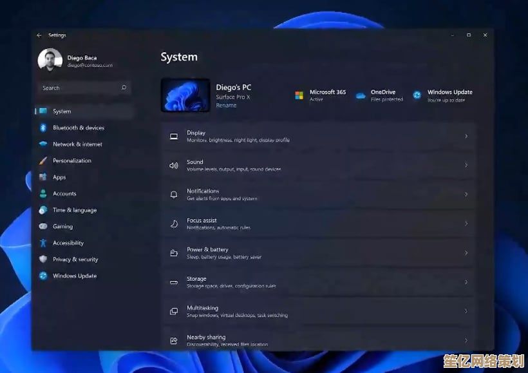Click the Nearby sharing icon
The image size is (528, 373).
[x=174, y=340]
